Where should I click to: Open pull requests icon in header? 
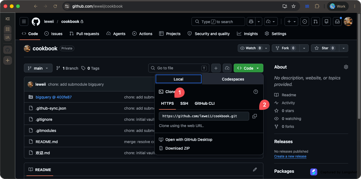click(316, 21)
